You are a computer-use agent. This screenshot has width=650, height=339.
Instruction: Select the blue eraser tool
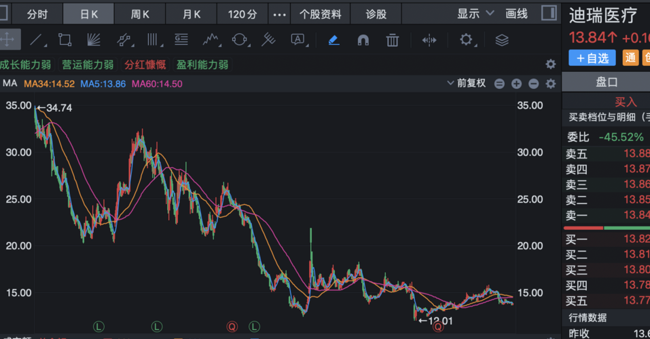click(x=333, y=40)
